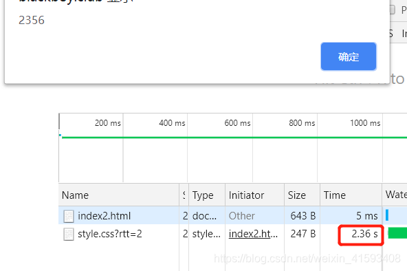This screenshot has height=271, width=407.
Task: Toggle the checkbox behind the alert dialog
Action: pos(393,10)
